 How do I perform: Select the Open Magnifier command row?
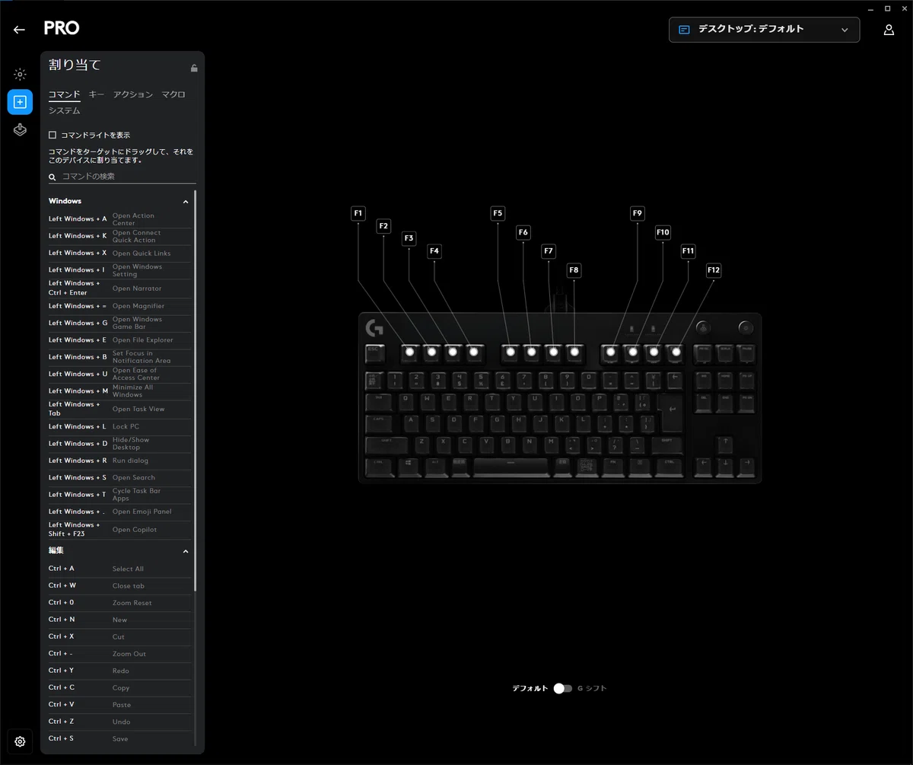[x=120, y=306]
